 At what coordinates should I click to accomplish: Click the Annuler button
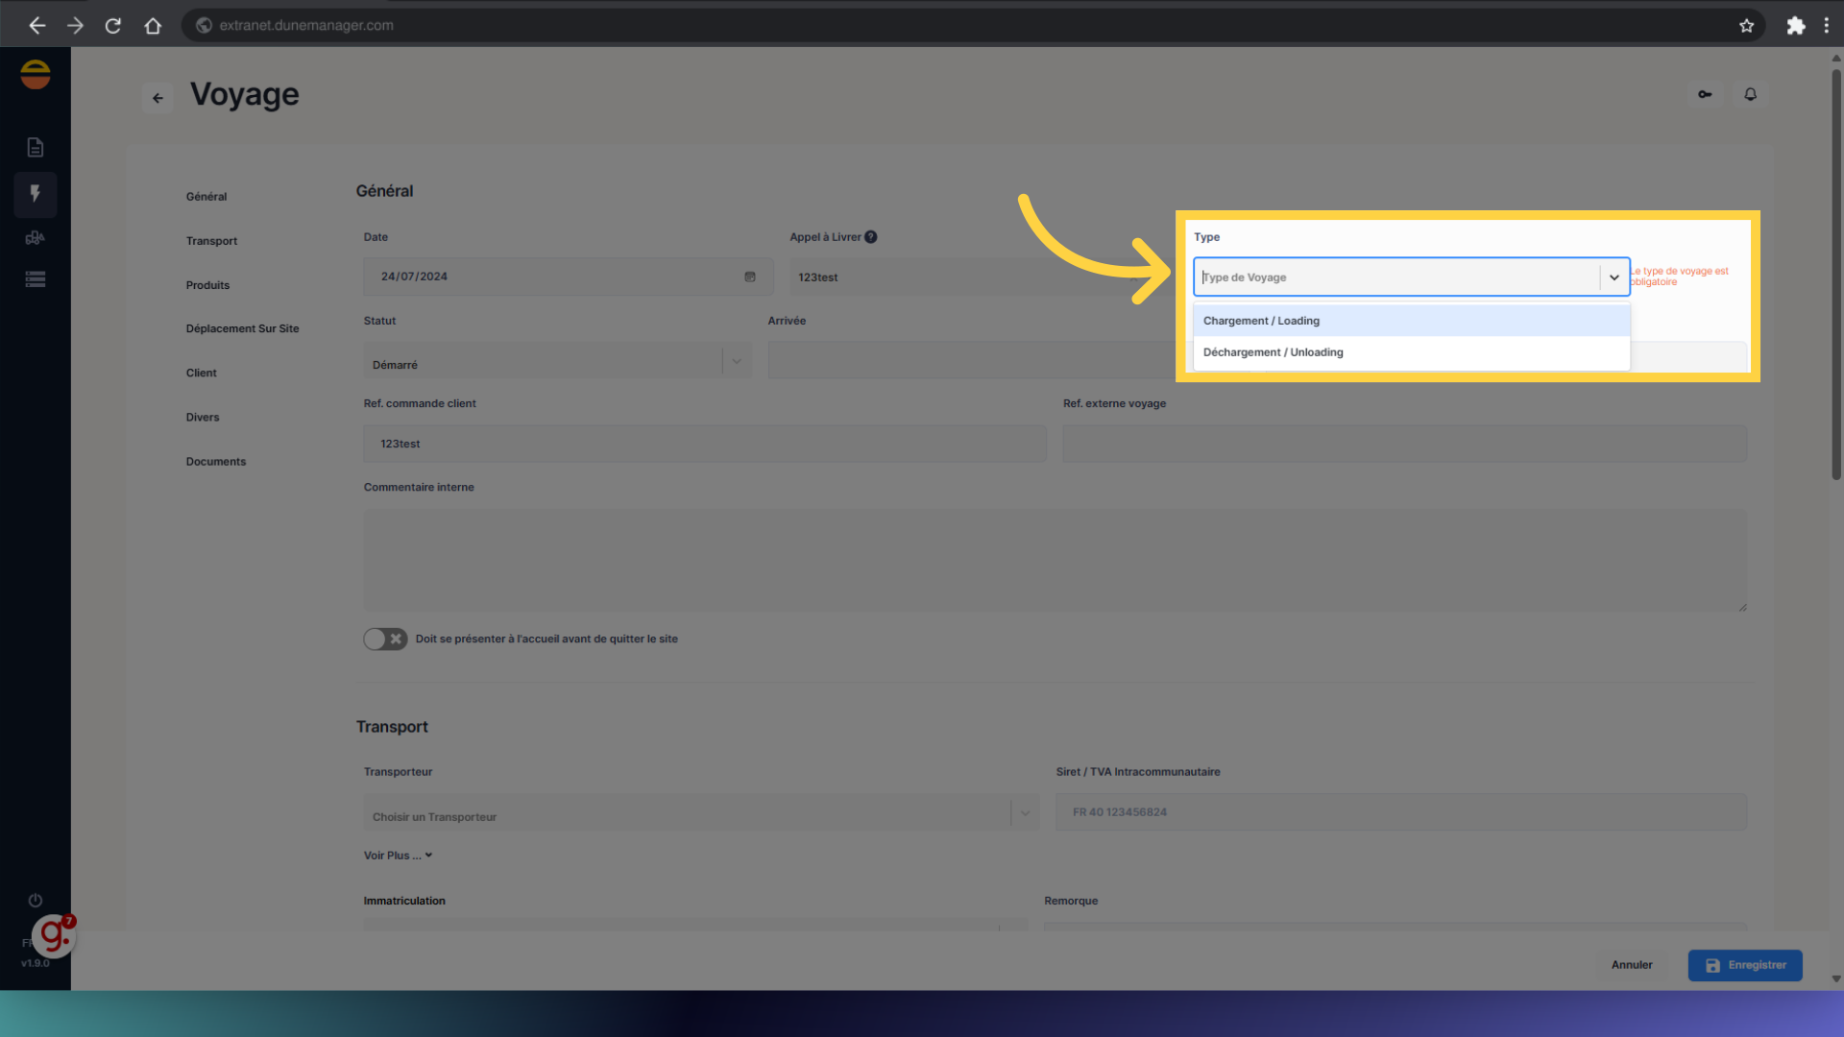pos(1632,965)
